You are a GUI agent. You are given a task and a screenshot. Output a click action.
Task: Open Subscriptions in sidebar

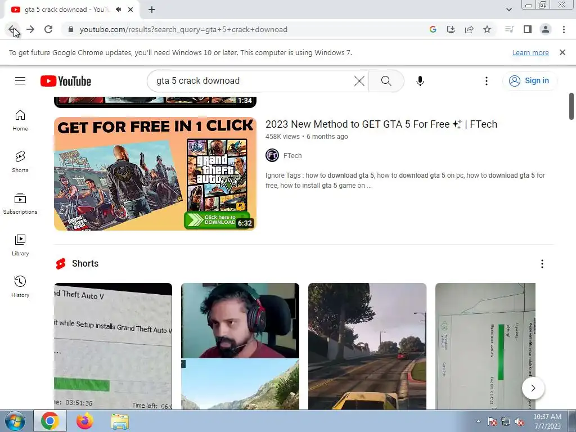pos(20,204)
